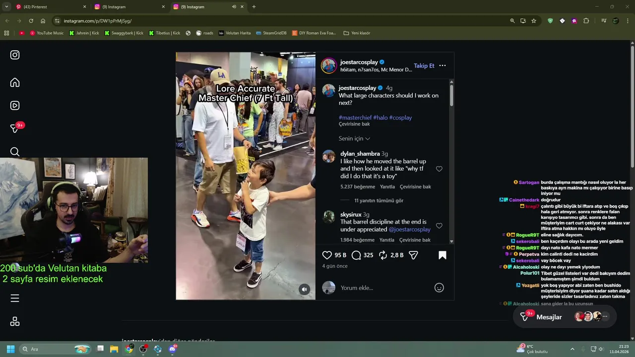Open the SteamGridDB bookmark
Screen dimensions: 635x357
click(271, 33)
